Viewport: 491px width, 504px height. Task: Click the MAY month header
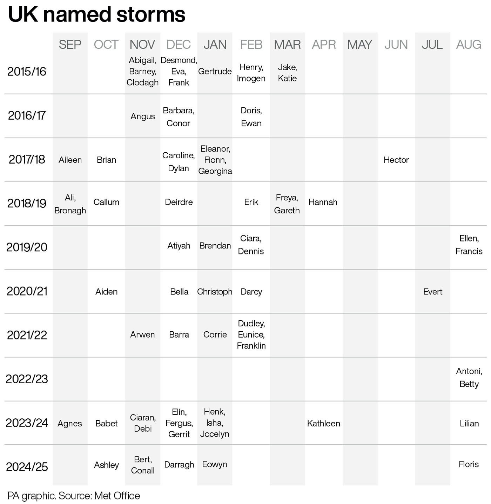tap(360, 45)
